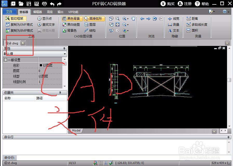This screenshot has height=166, width=233.
Task: Activate the pan hand tool
Action: [132, 18]
